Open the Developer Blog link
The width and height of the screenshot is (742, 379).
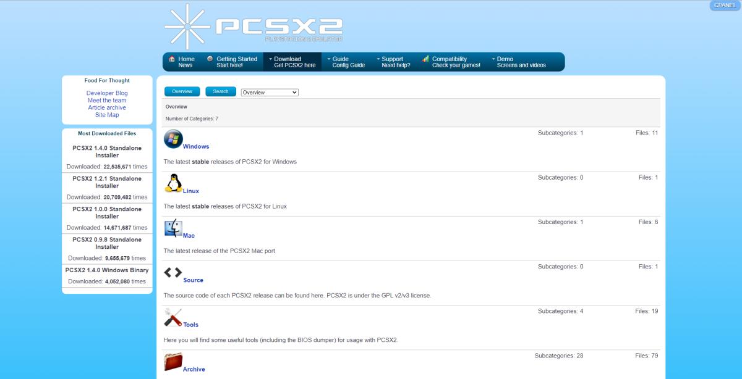tap(107, 93)
